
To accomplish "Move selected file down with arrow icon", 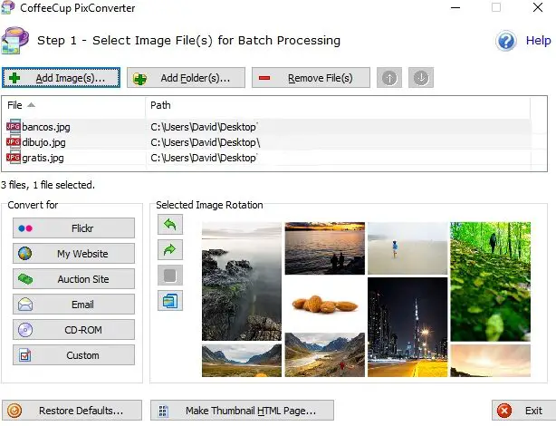I will [x=420, y=78].
